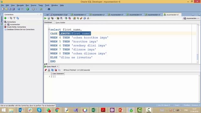Click the New file icon in main toolbar
Screen dimensions: 201x113
(x=3, y=9)
